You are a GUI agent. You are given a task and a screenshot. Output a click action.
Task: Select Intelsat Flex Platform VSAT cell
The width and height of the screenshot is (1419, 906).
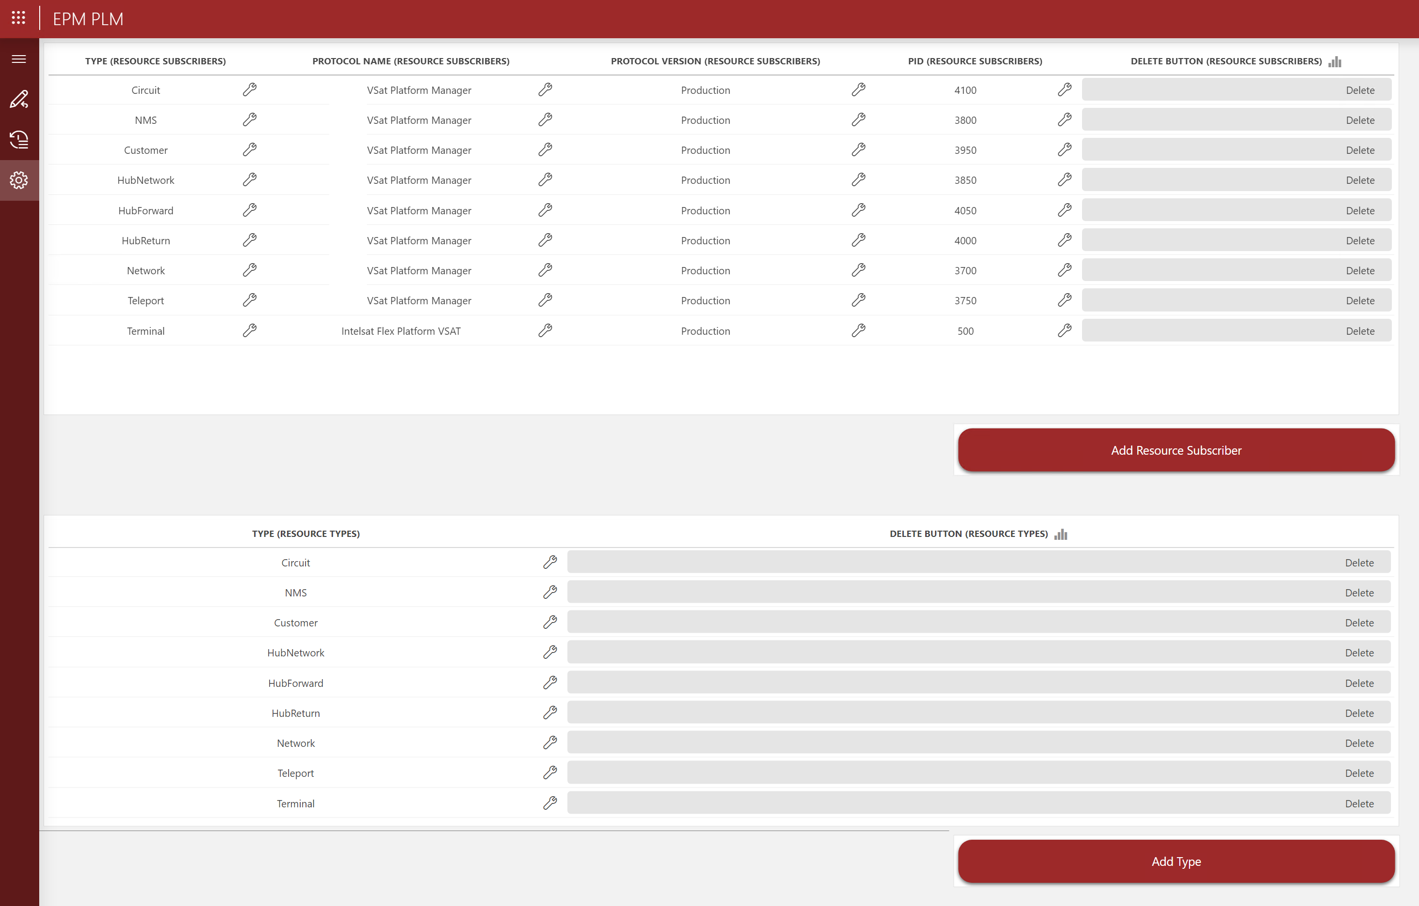401,331
